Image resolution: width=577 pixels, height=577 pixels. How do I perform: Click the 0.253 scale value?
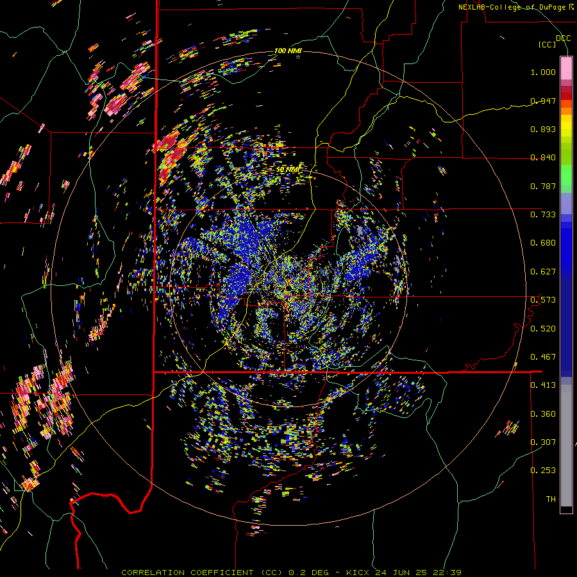pos(543,471)
